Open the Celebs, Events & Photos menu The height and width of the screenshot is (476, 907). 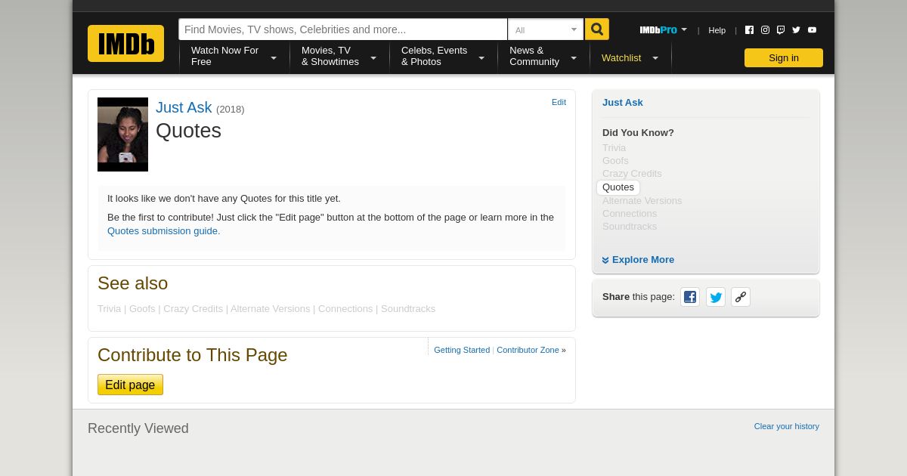[442, 56]
